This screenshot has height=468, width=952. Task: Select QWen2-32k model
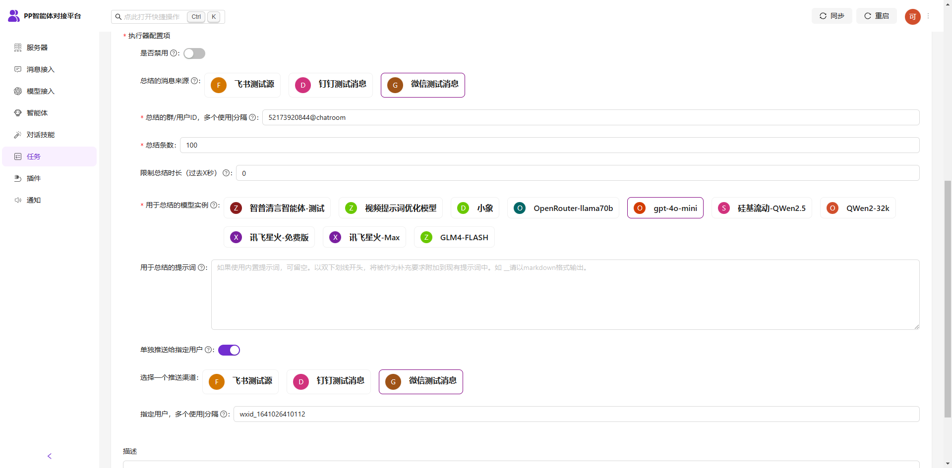[x=858, y=208]
